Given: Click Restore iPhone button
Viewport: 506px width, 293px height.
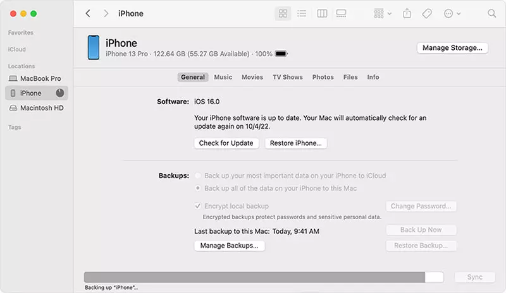Looking at the screenshot, I should (x=295, y=143).
